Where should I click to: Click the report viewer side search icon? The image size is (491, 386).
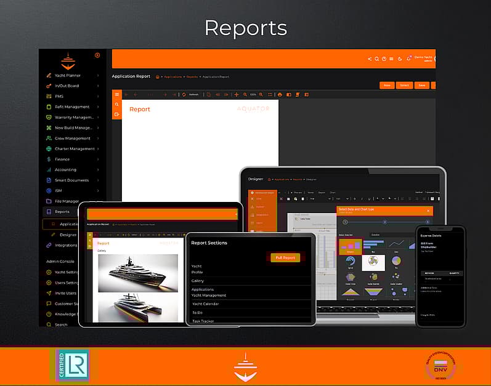coord(117,105)
